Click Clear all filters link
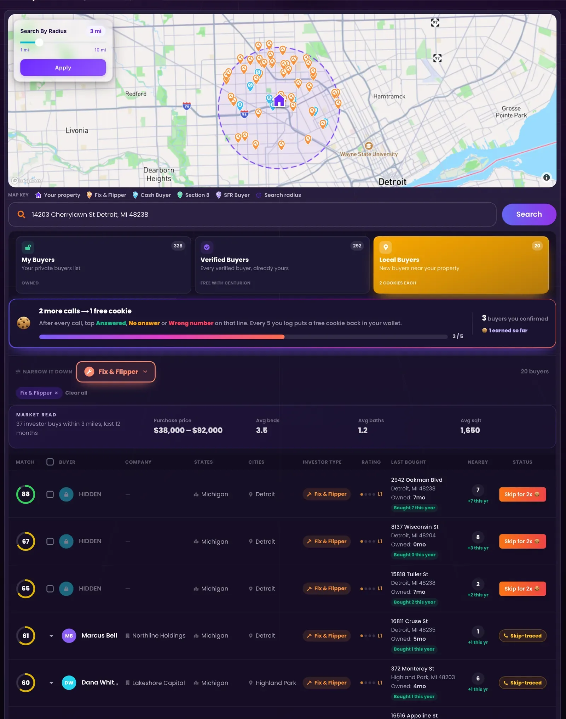 tap(76, 393)
